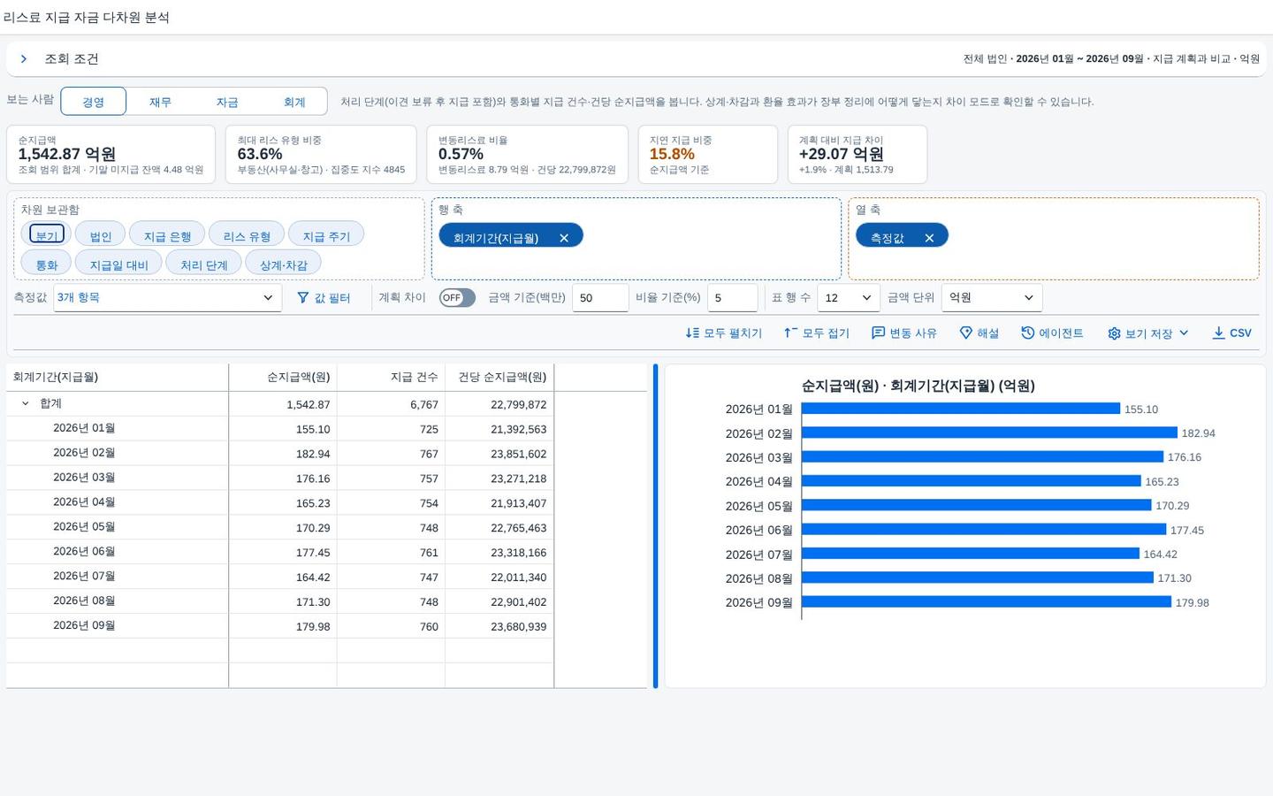Switch to the 자금 viewer tab
Viewport: 1273px width, 796px height.
coord(227,102)
